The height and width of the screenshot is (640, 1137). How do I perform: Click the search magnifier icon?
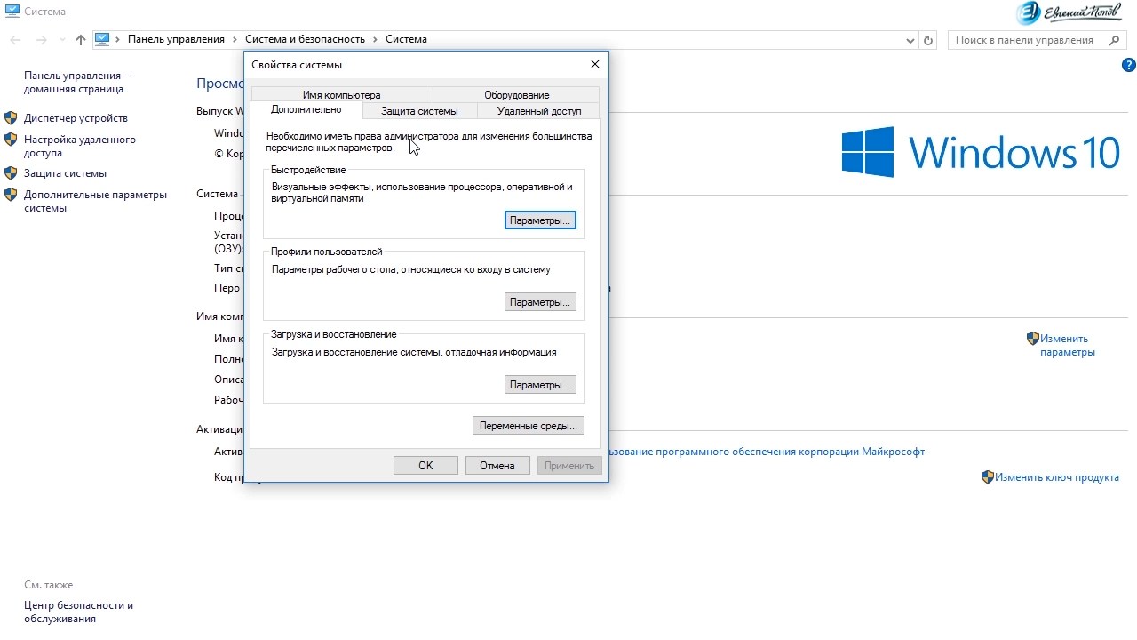(x=1115, y=40)
